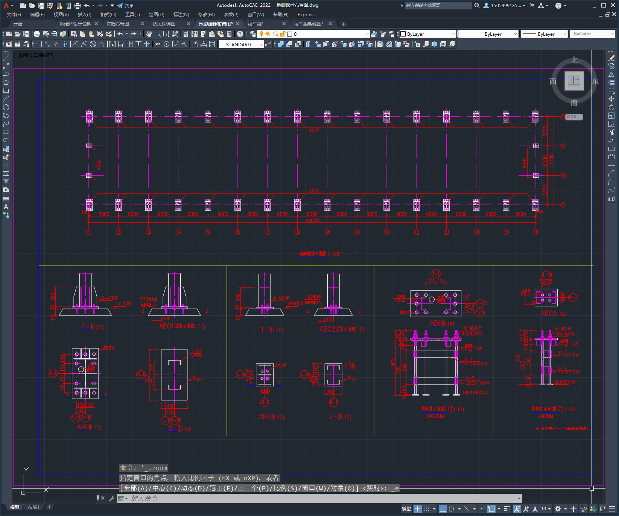619x516 pixels.
Task: Select the Multiline Text A tool
Action: pyautogui.click(x=6, y=207)
